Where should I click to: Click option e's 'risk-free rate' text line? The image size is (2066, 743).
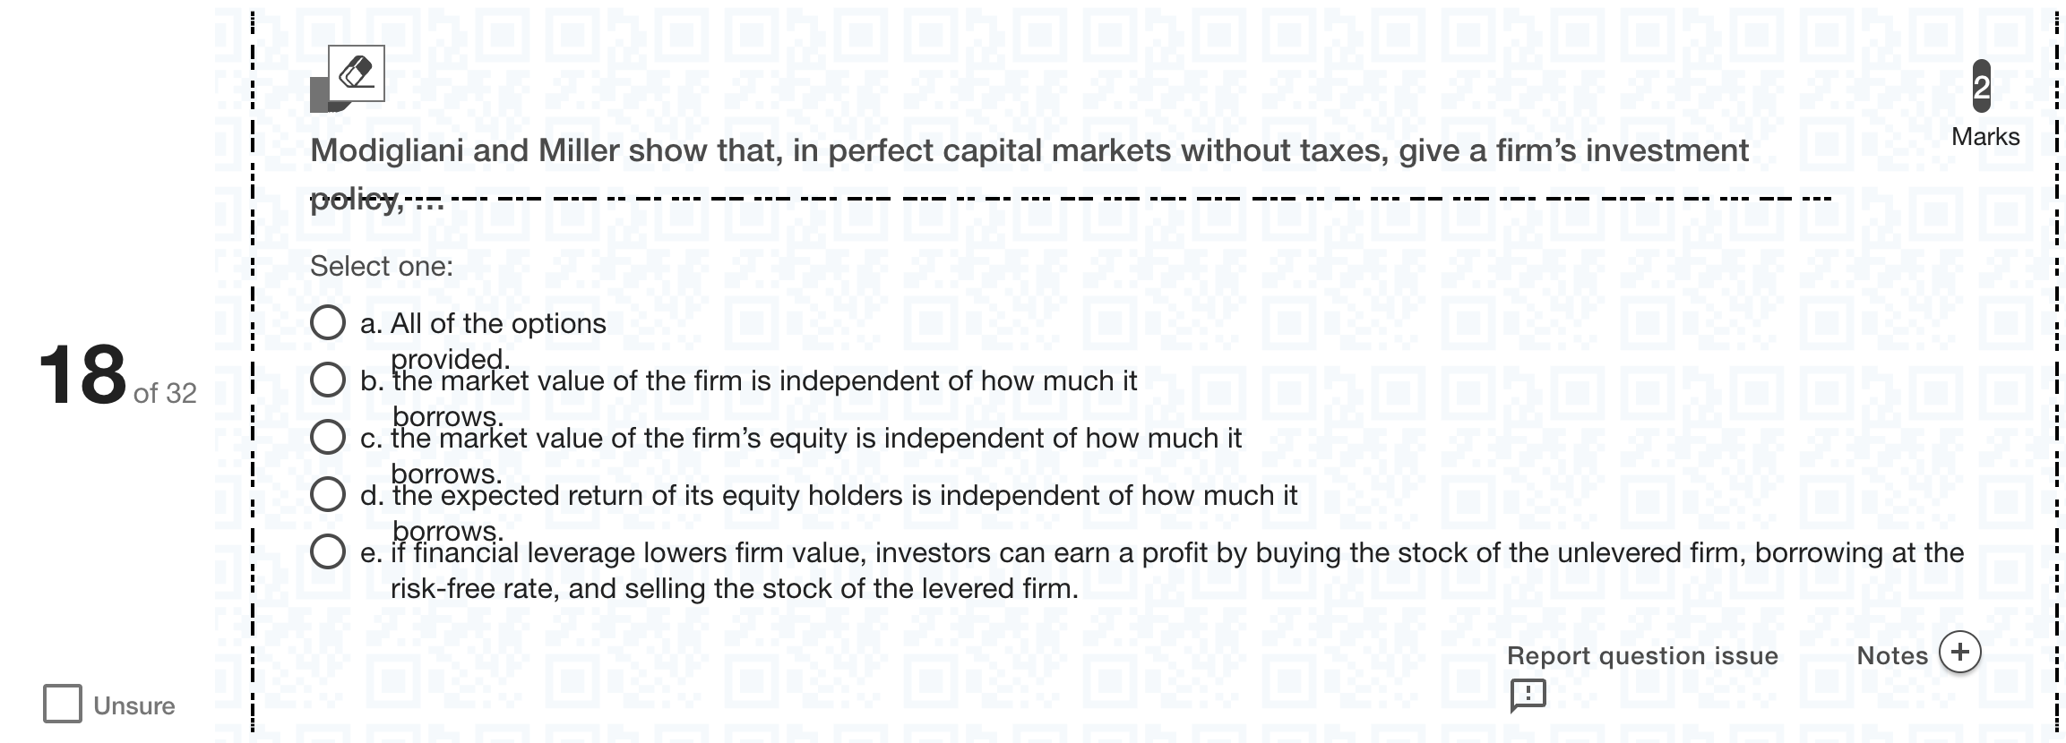[x=735, y=588]
